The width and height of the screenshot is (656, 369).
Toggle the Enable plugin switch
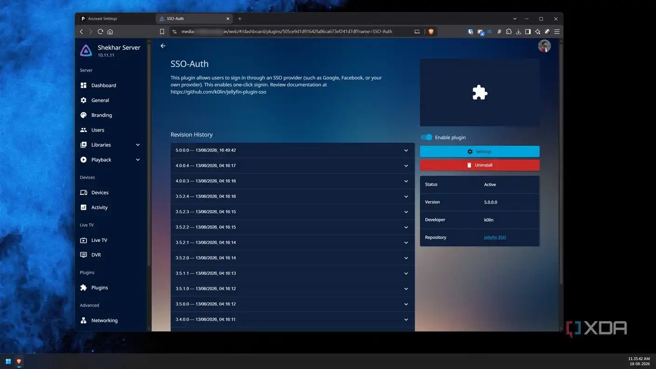[x=426, y=137]
